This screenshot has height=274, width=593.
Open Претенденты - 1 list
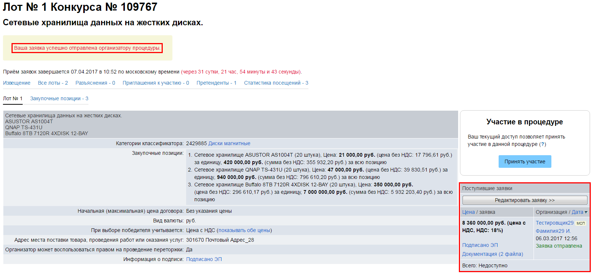pos(216,83)
